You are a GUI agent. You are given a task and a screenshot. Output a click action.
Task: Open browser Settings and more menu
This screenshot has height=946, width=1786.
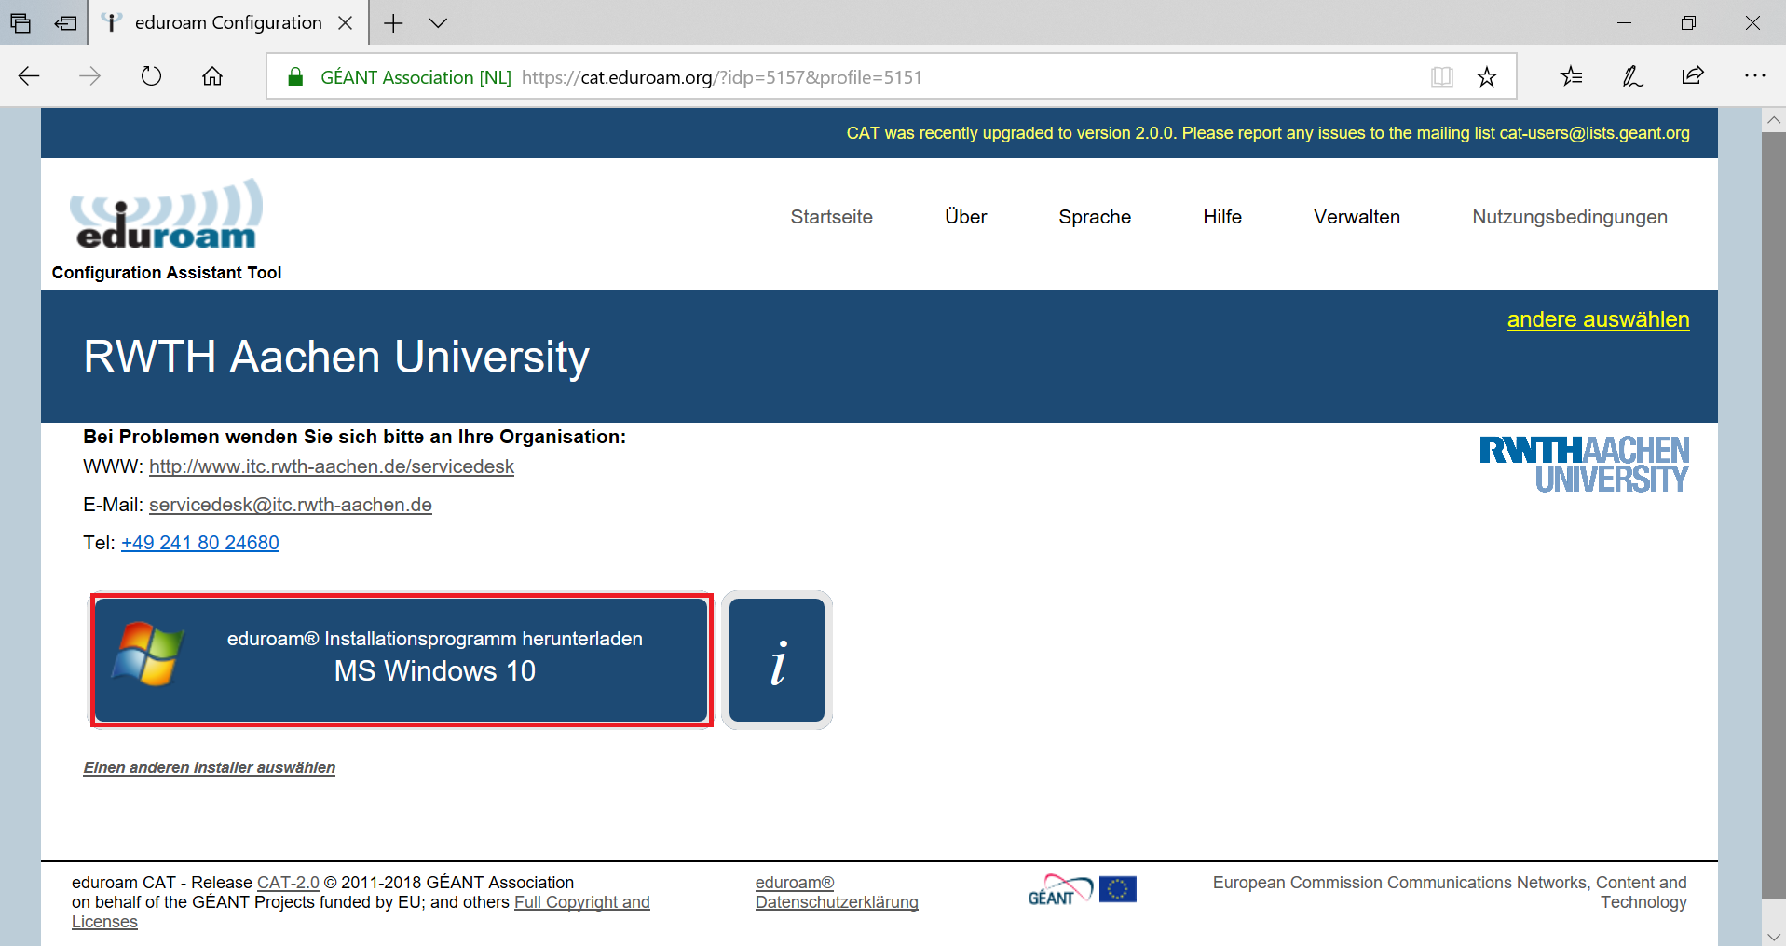[1754, 76]
